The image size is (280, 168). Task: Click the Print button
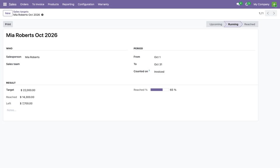click(x=8, y=24)
